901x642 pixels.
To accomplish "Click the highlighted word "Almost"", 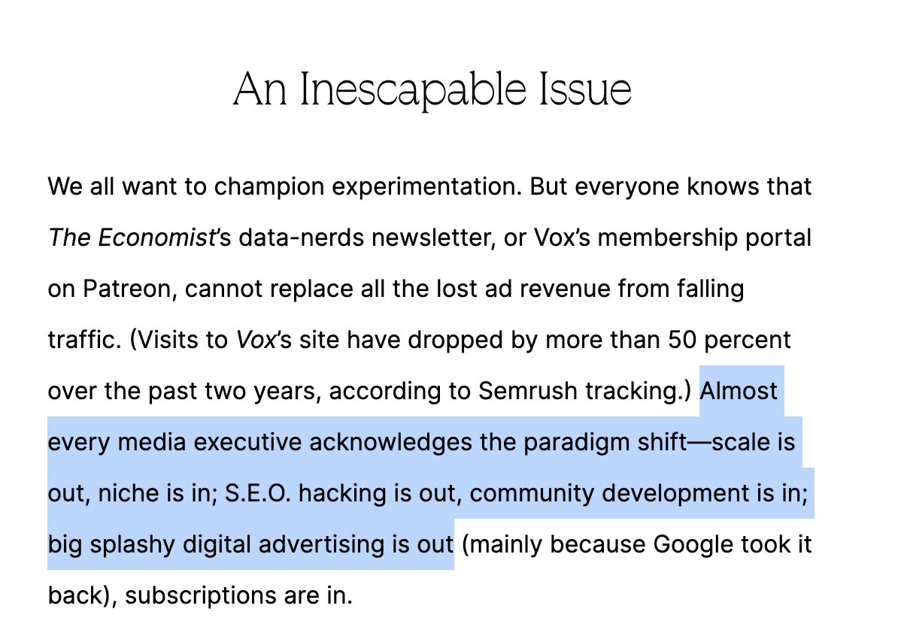I will 739,391.
